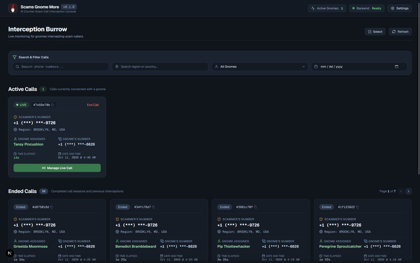The height and width of the screenshot is (263, 420).
Task: Click the mm / dd / yyyy date field
Action: click(x=359, y=67)
